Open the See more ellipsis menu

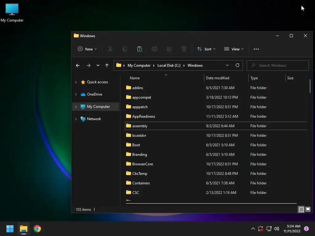click(256, 49)
